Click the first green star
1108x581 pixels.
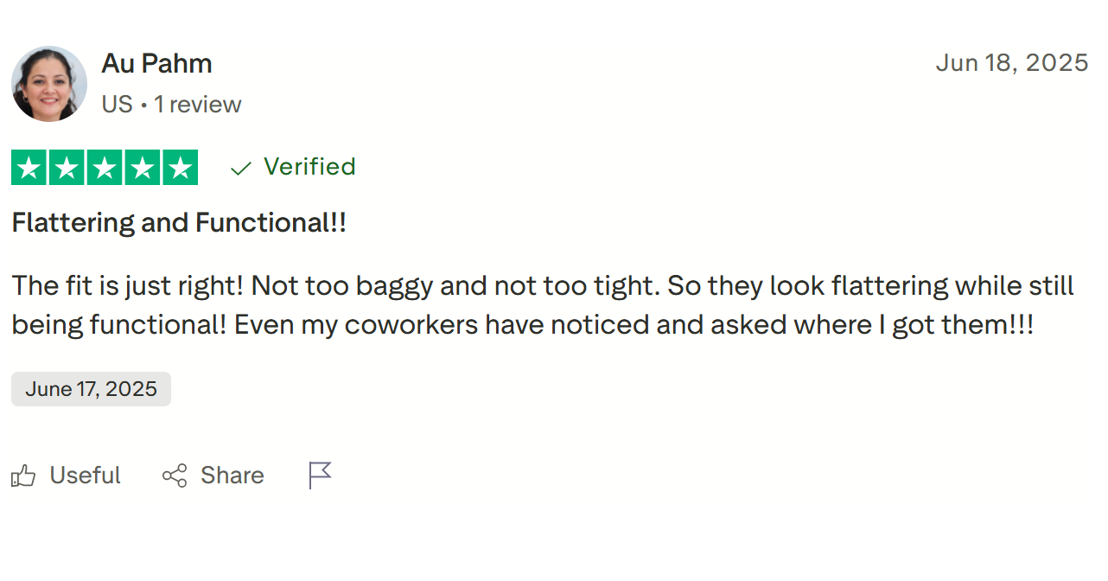click(x=29, y=168)
